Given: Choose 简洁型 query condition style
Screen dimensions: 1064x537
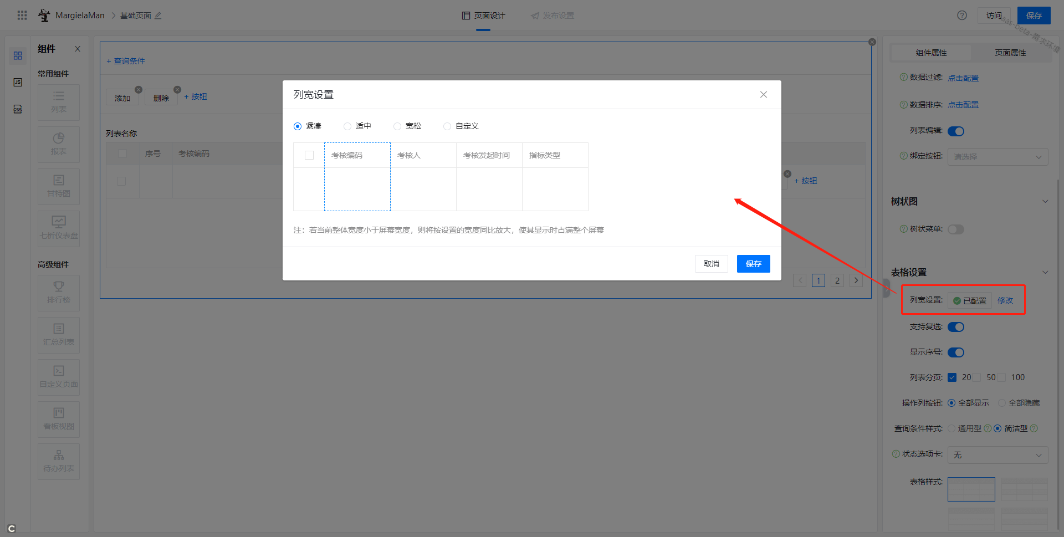Looking at the screenshot, I should click(x=997, y=428).
